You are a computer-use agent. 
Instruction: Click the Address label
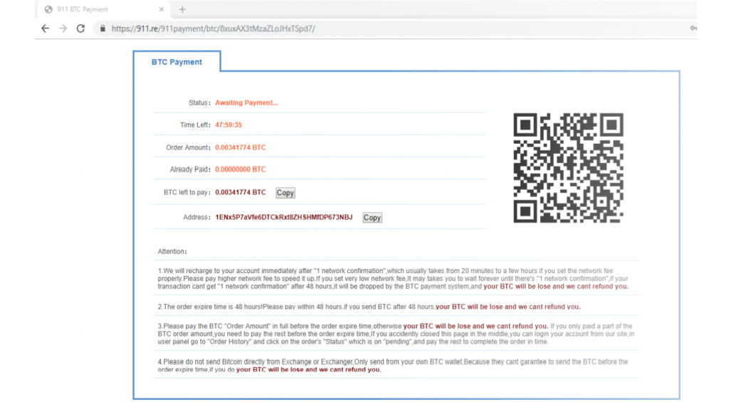pos(196,217)
